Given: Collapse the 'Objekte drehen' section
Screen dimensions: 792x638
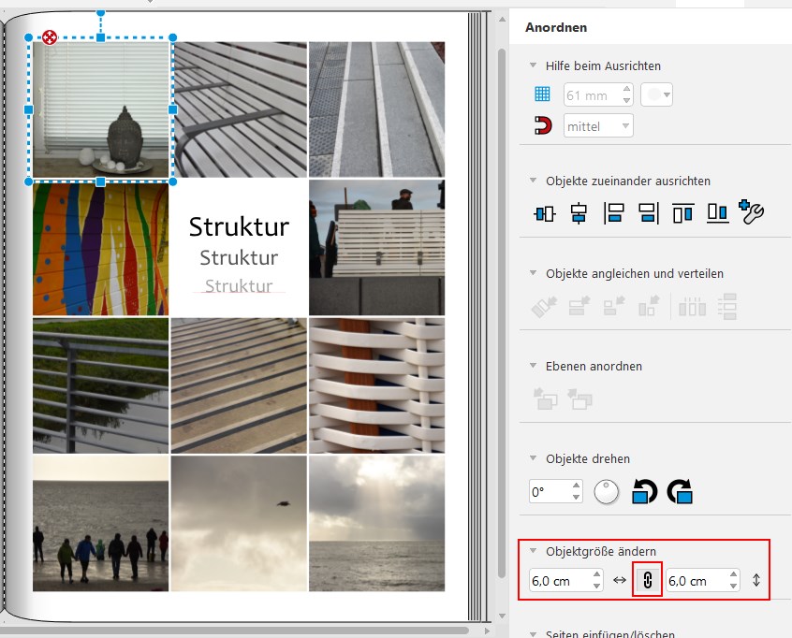Looking at the screenshot, I should [x=534, y=458].
